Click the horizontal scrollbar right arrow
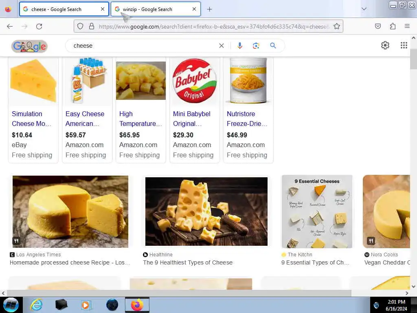 point(407,293)
